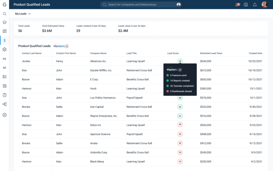Open the dashboards grid icon in sidebar

tap(4, 31)
